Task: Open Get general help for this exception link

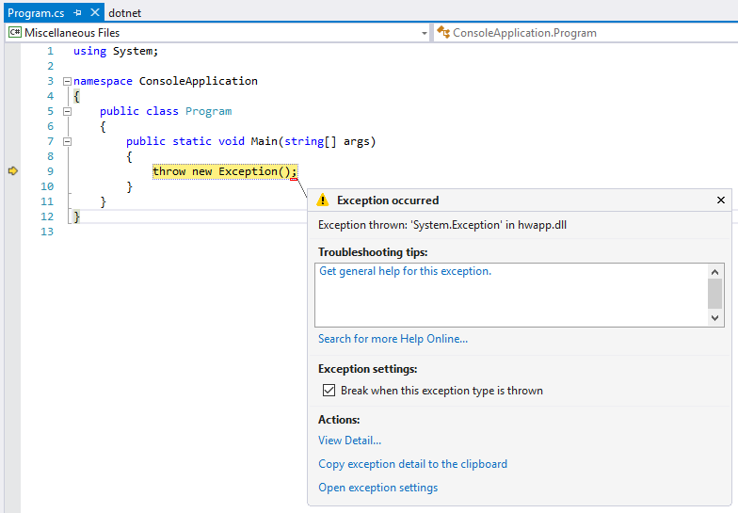Action: tap(405, 271)
